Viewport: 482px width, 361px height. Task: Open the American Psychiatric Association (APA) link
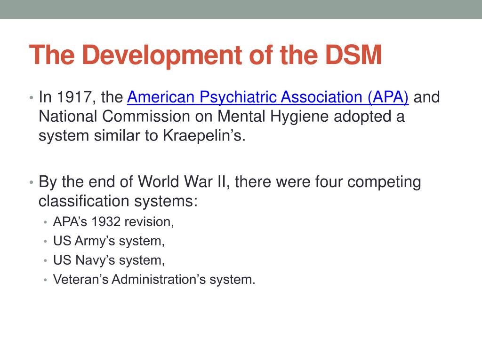pyautogui.click(x=268, y=97)
